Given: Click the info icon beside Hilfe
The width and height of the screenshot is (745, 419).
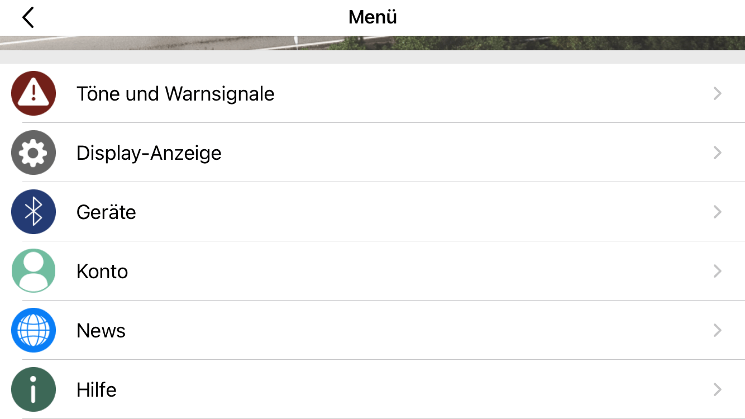Looking at the screenshot, I should [x=34, y=389].
